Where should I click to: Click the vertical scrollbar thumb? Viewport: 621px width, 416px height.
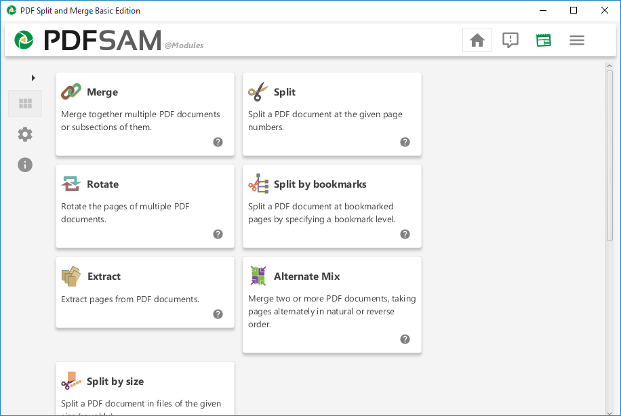pyautogui.click(x=609, y=156)
